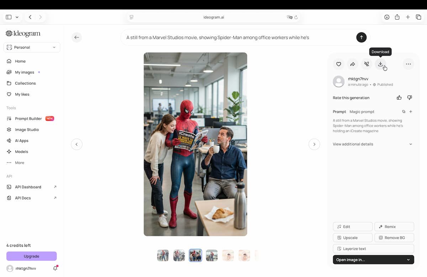Open a new browser tab
Viewport: 427px width, 277px height.
coord(408,17)
